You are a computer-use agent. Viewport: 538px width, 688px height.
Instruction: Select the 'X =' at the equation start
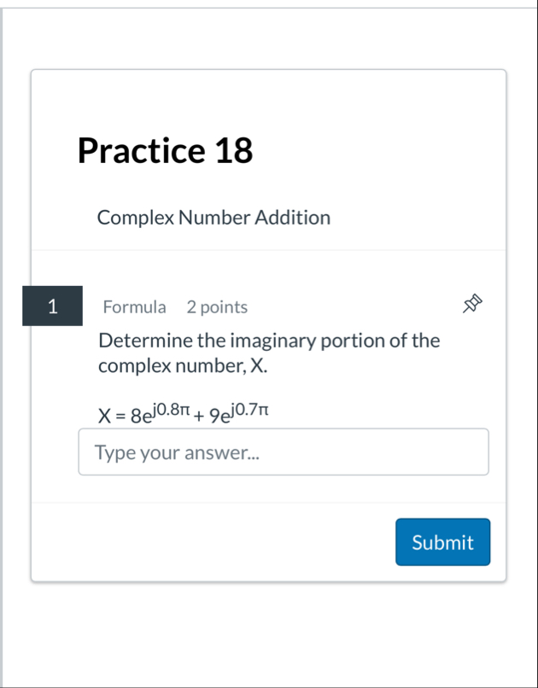click(x=113, y=416)
